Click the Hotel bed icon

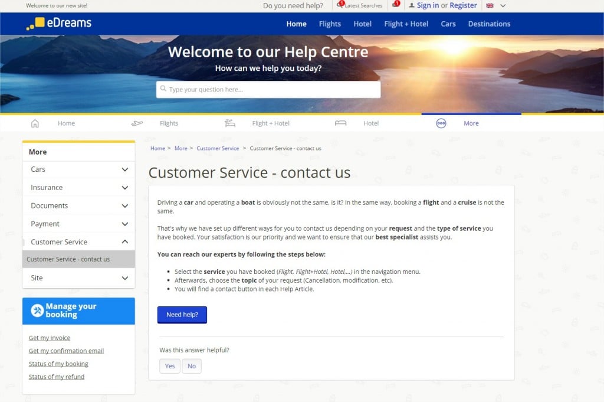coord(340,123)
